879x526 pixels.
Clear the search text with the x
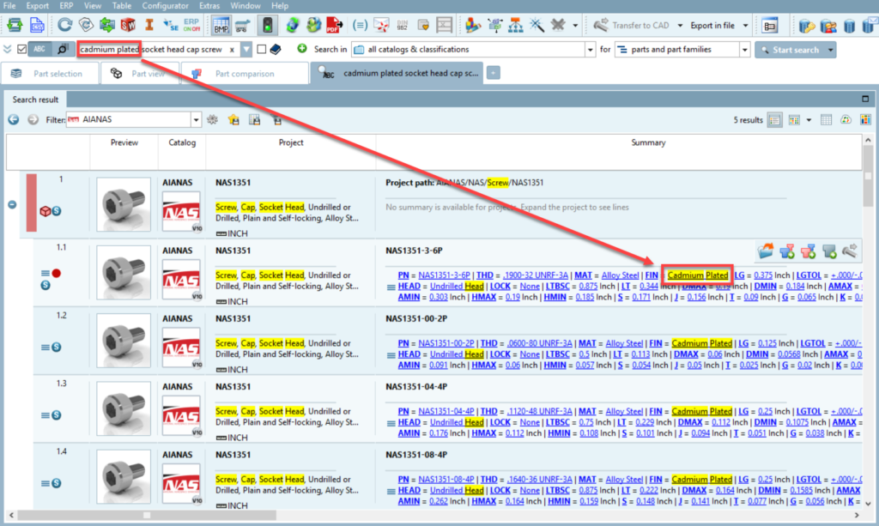[232, 49]
